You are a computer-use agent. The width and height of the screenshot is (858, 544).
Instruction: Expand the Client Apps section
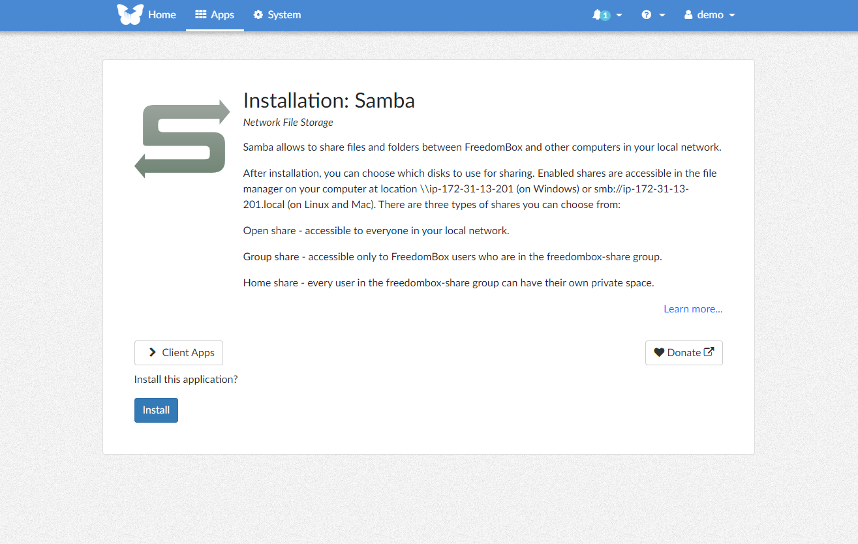click(179, 353)
